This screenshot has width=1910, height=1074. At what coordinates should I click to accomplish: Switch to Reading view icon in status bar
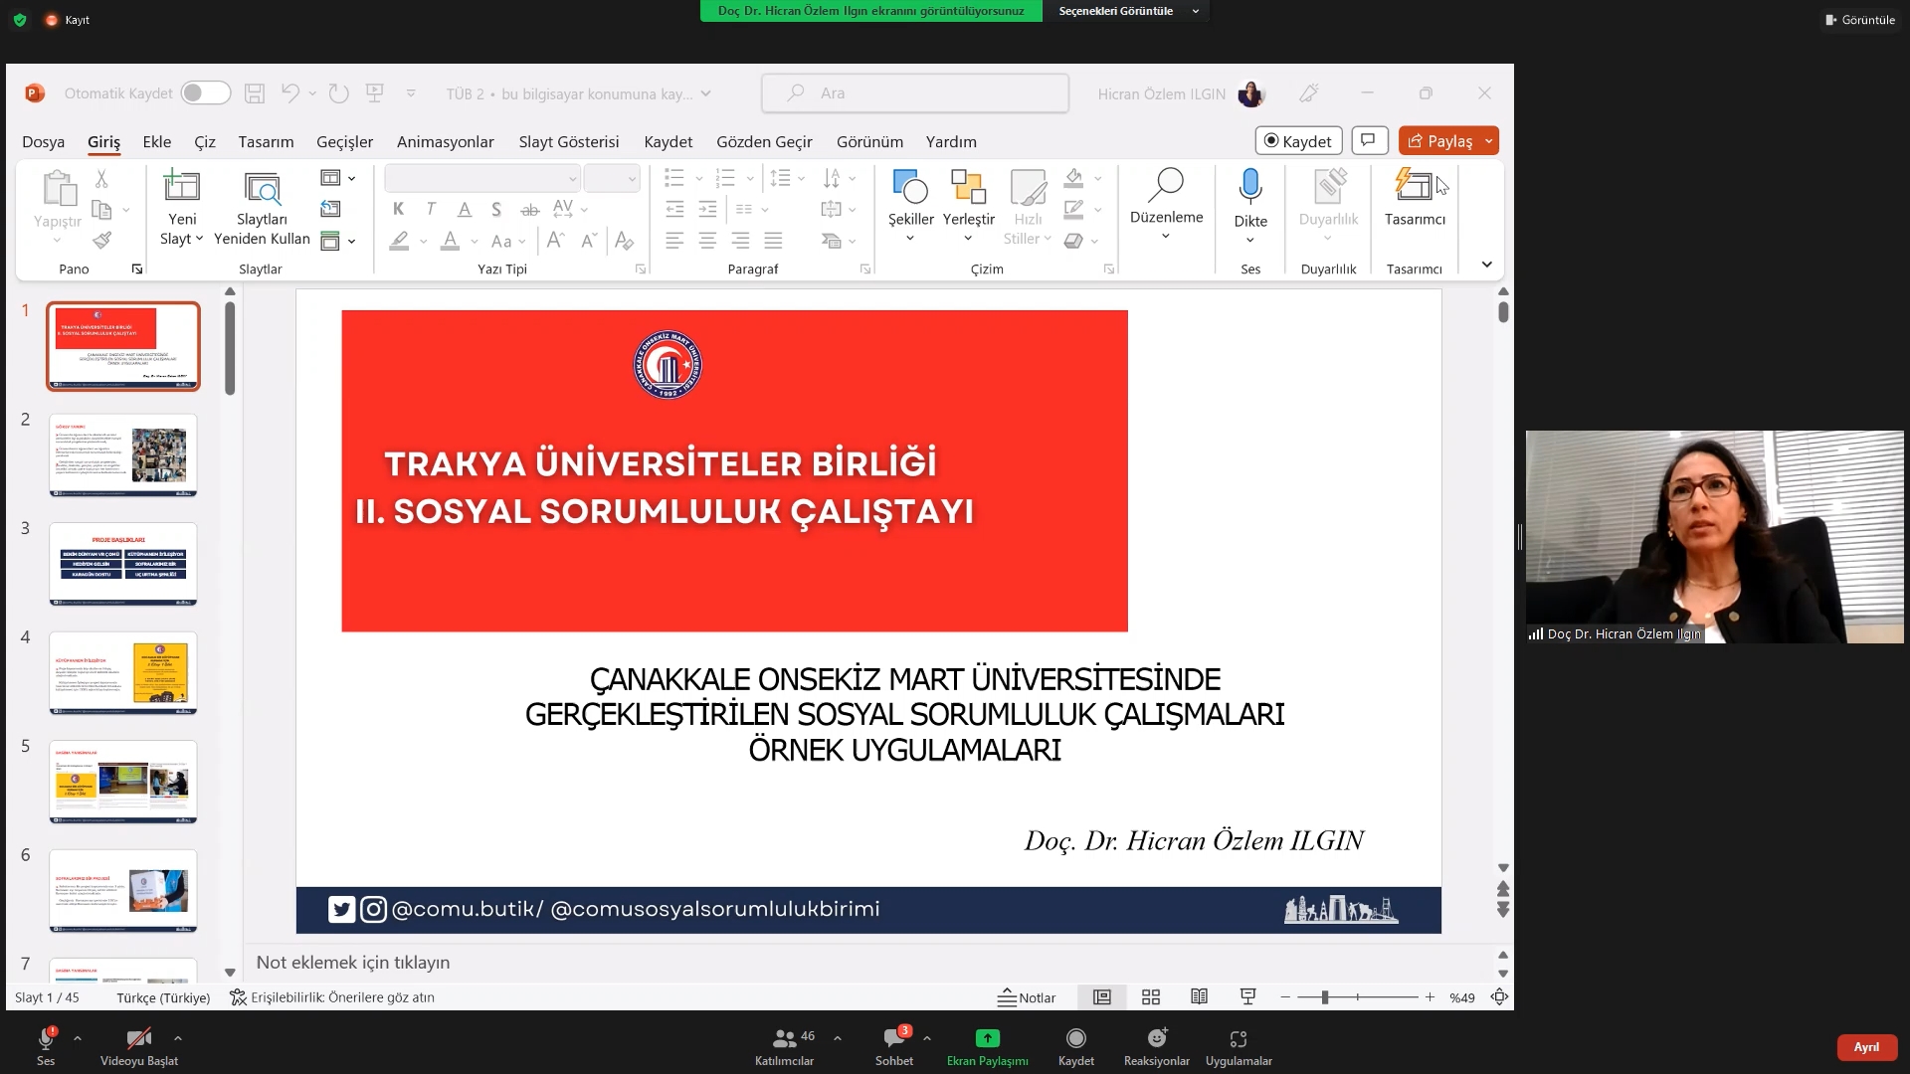tap(1200, 996)
